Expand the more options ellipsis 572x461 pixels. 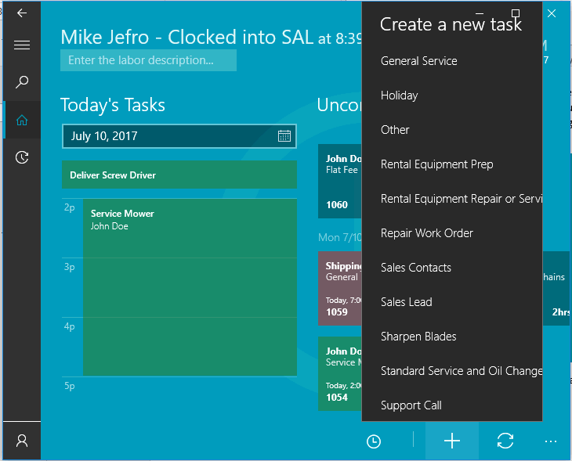pos(550,441)
